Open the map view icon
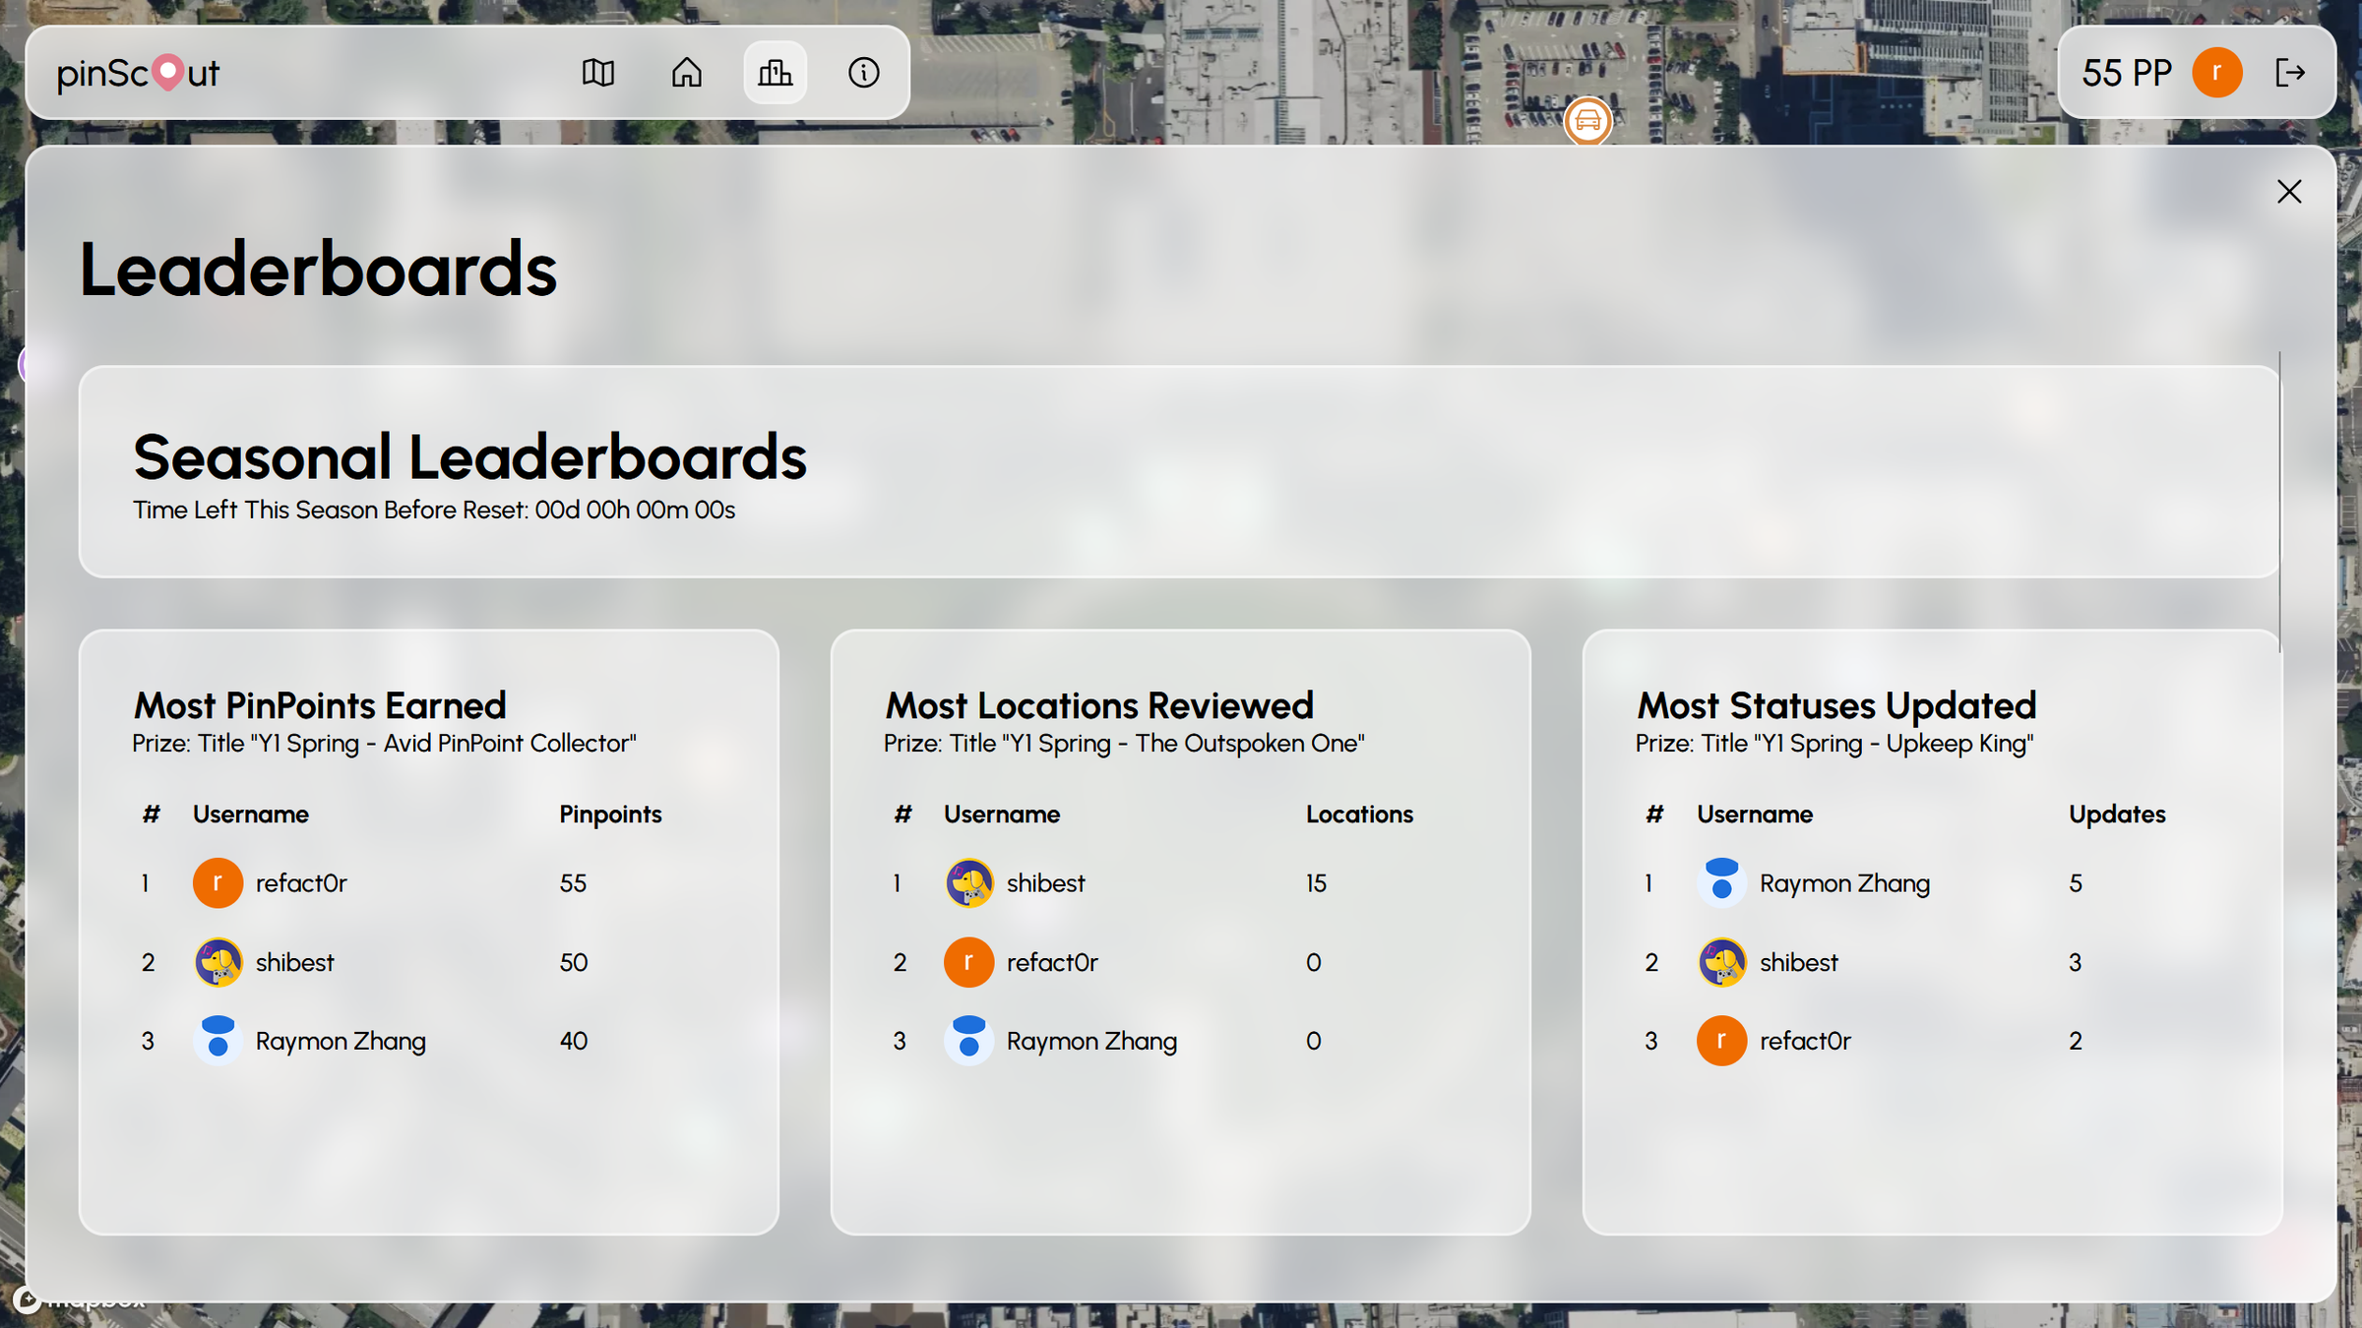Viewport: 2362px width, 1328px height. point(598,72)
